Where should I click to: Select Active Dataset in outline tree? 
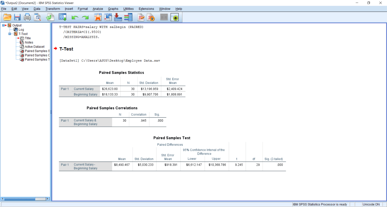point(34,47)
